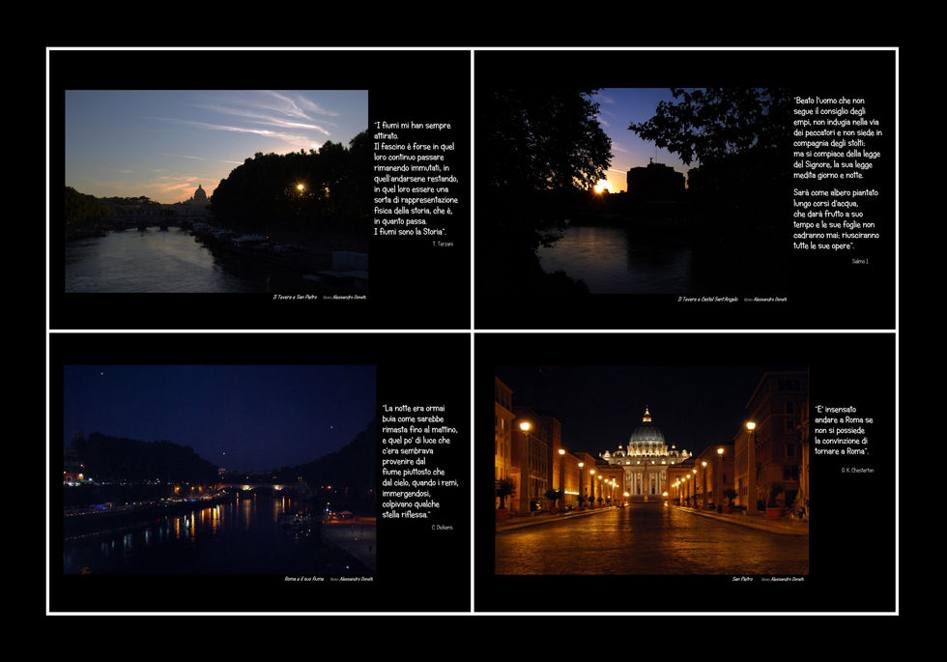Select the quote beginning "La notte era ormai"
The width and height of the screenshot is (947, 662).
click(419, 462)
